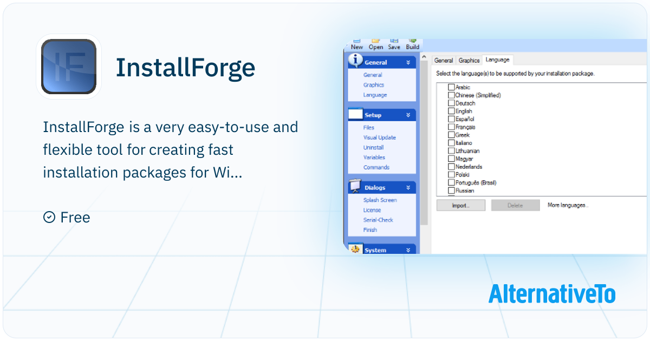The width and height of the screenshot is (650, 341).
Task: Click the Import.. button
Action: 461,205
